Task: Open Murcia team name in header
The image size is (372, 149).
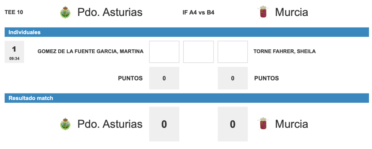Action: (x=291, y=12)
